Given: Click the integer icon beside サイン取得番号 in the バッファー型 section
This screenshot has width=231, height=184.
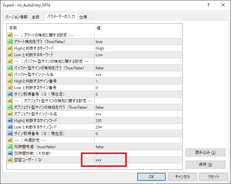Looking at the screenshot, I should (x=10, y=94).
